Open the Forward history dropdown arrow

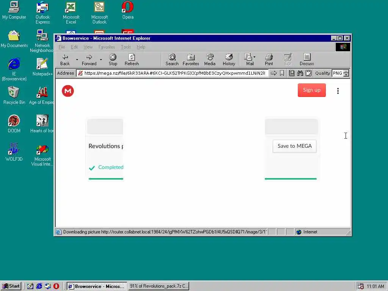pos(101,59)
